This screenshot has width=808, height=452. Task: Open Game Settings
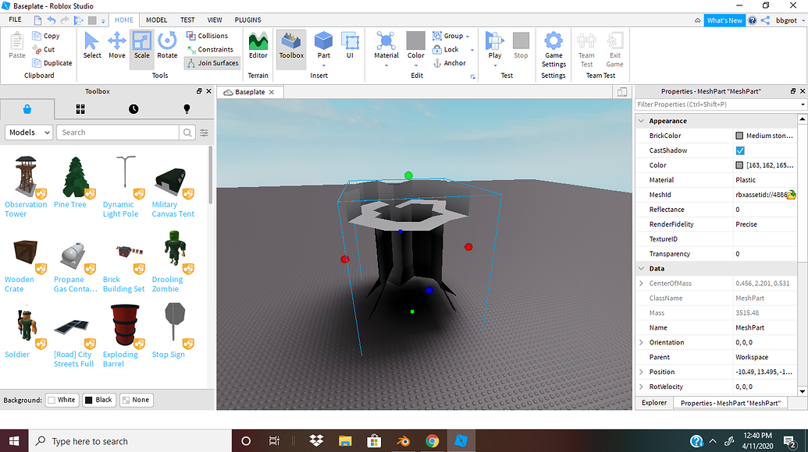pos(553,49)
